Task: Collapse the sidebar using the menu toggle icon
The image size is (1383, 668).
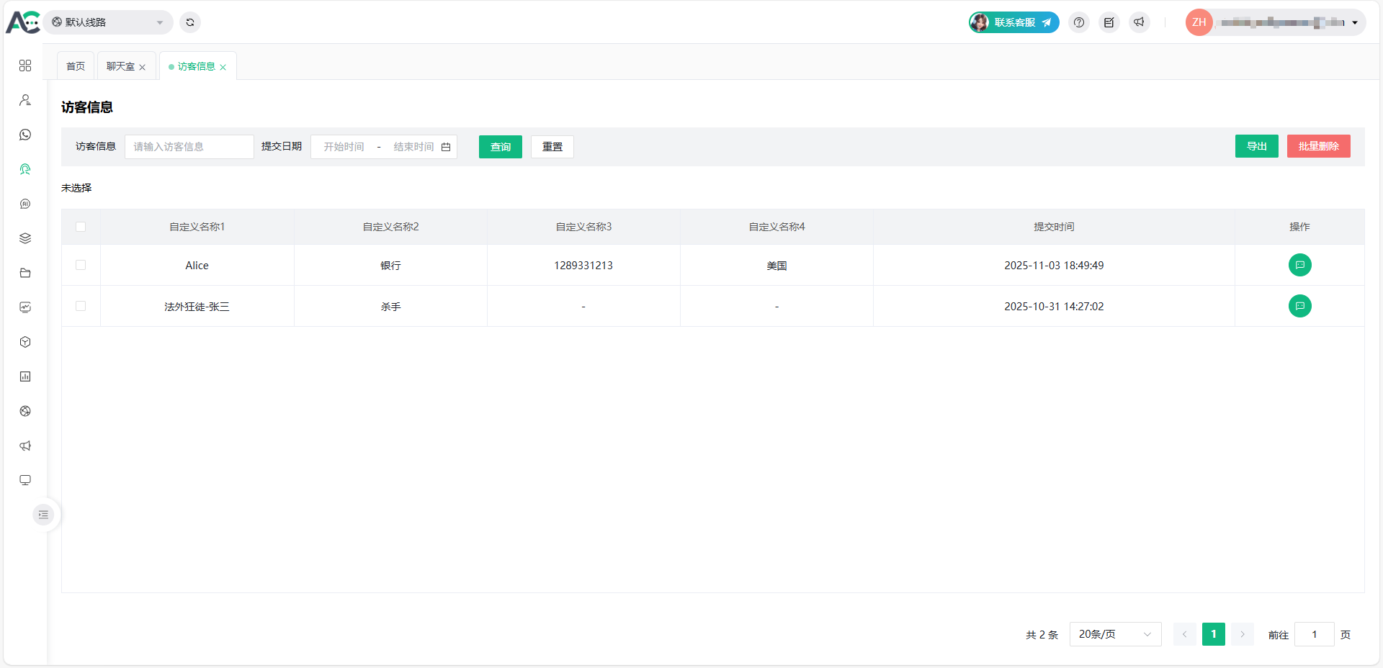Action: pos(43,515)
